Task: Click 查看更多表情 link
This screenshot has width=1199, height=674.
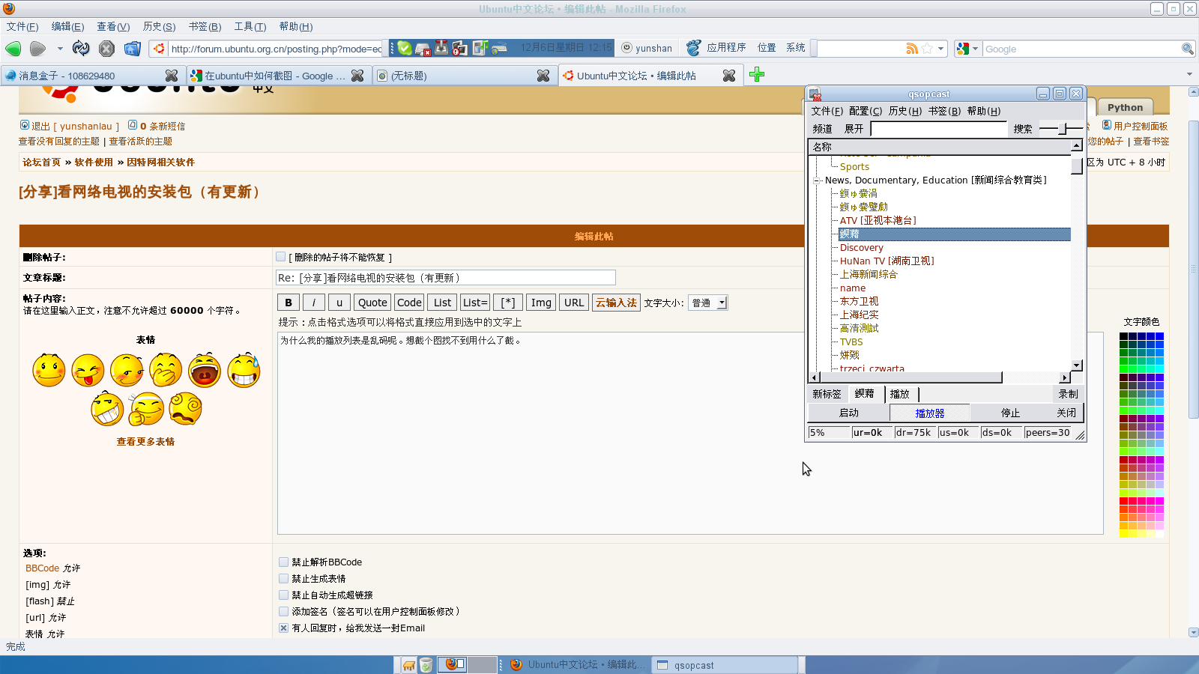Action: pyautogui.click(x=145, y=442)
